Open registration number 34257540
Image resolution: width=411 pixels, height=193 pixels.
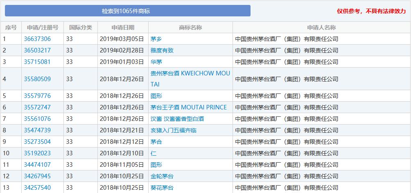pyautogui.click(x=37, y=188)
